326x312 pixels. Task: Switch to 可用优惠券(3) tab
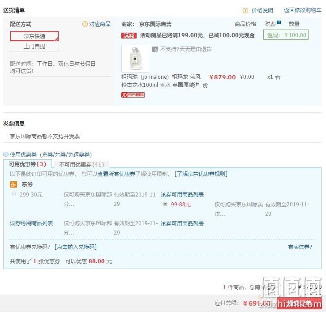27,164
